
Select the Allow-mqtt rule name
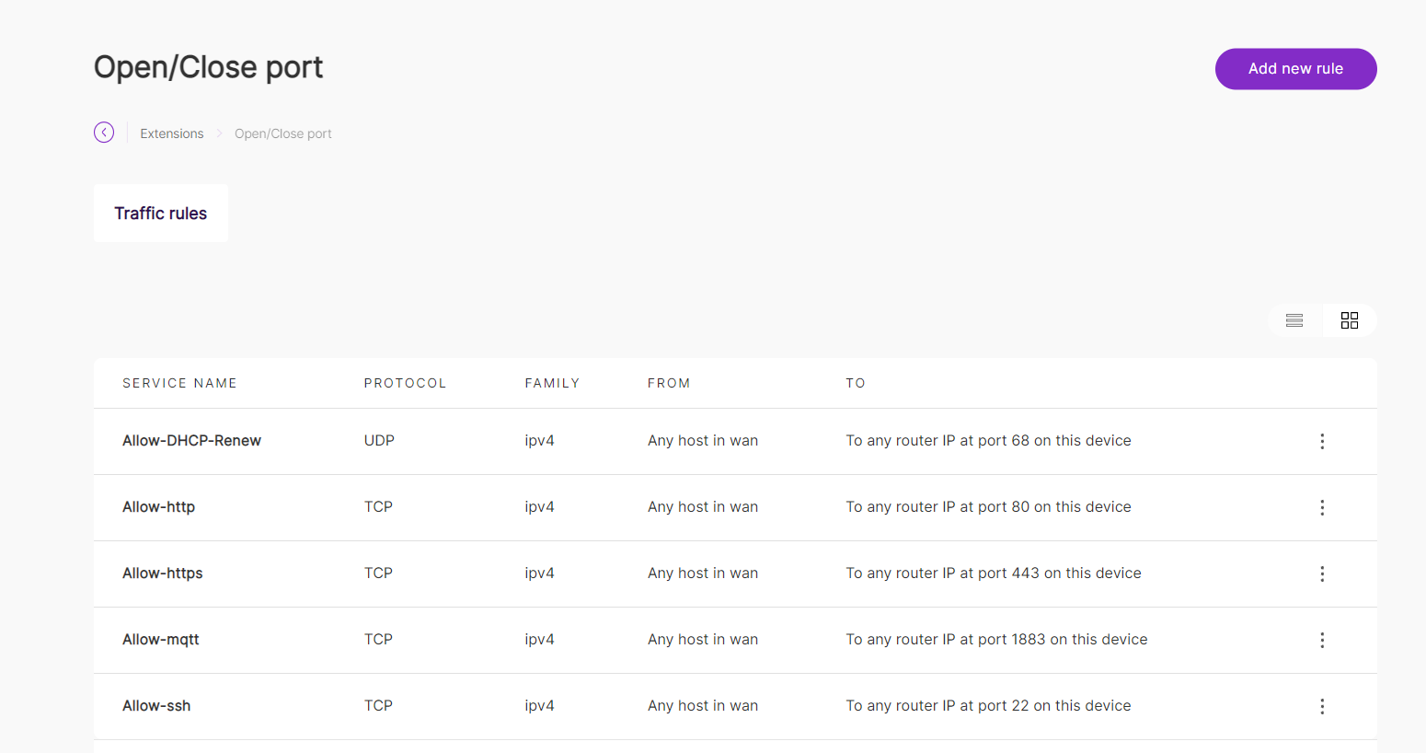tap(161, 640)
